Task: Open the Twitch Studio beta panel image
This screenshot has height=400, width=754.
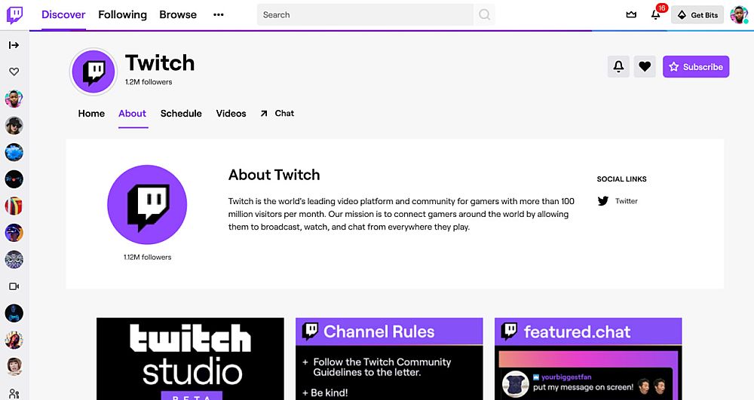Action: click(190, 359)
